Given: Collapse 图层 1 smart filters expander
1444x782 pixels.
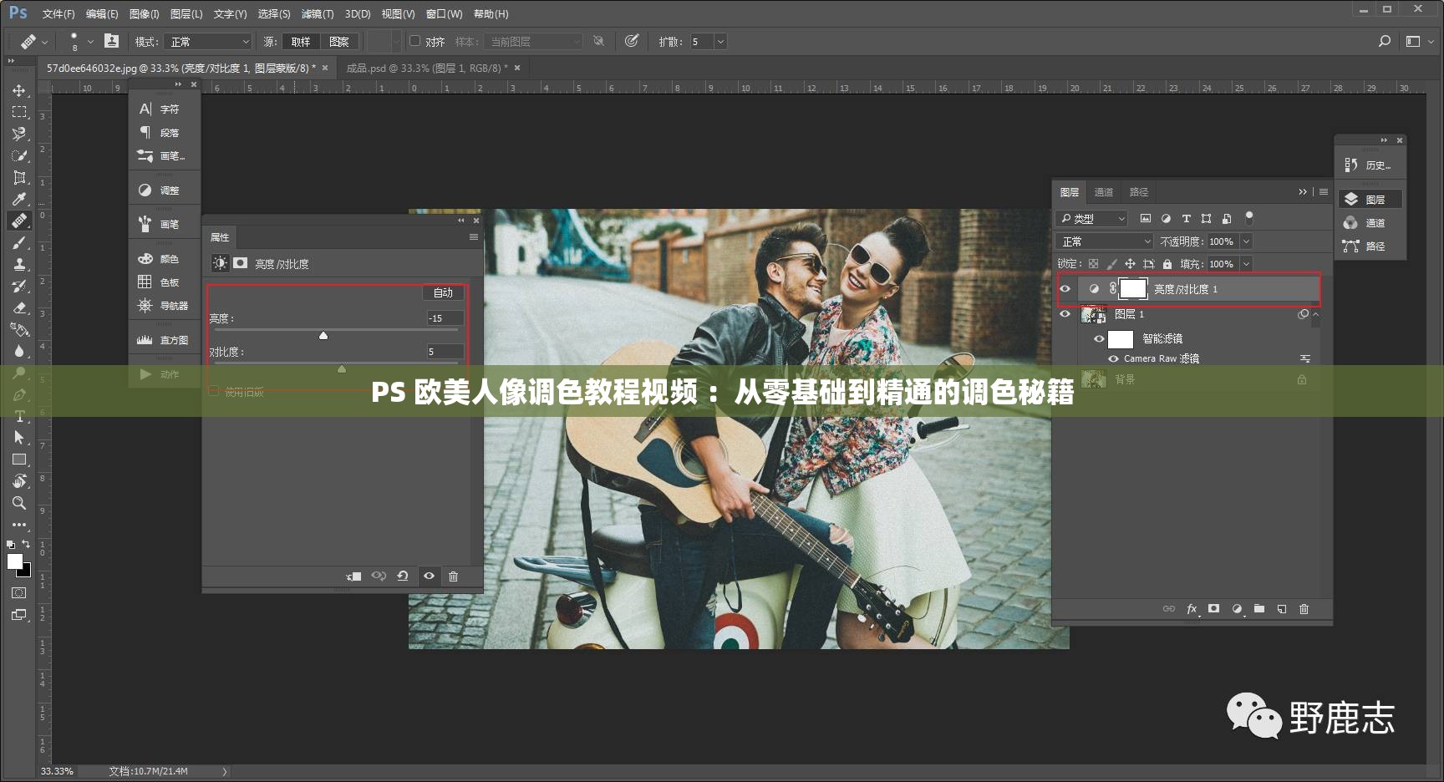Looking at the screenshot, I should pyautogui.click(x=1315, y=314).
